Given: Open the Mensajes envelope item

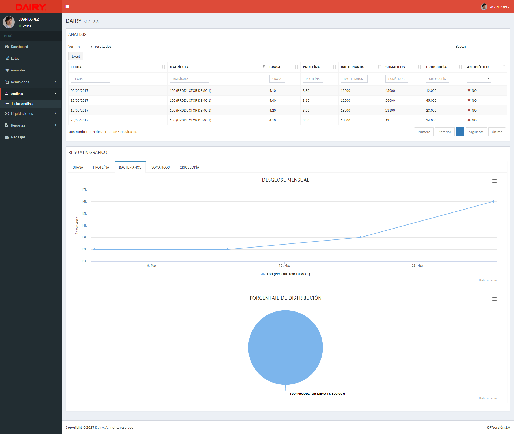Looking at the screenshot, I should pos(18,137).
